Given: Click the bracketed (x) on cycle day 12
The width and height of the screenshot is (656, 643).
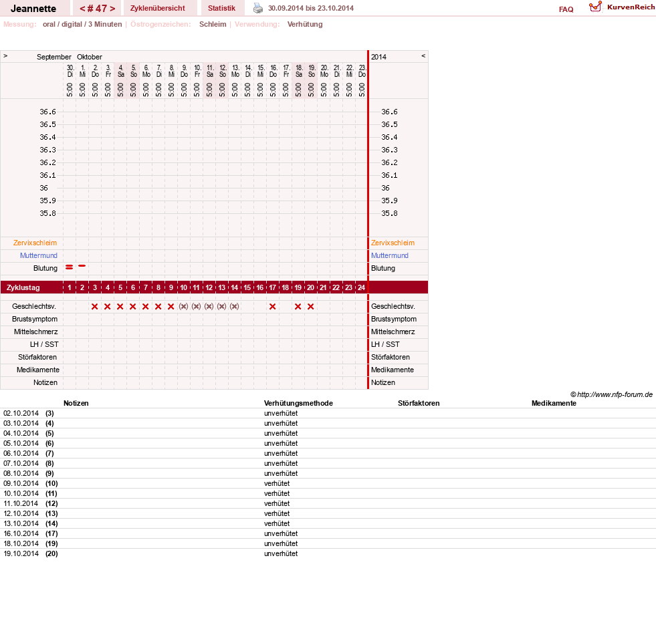Looking at the screenshot, I should coord(209,306).
